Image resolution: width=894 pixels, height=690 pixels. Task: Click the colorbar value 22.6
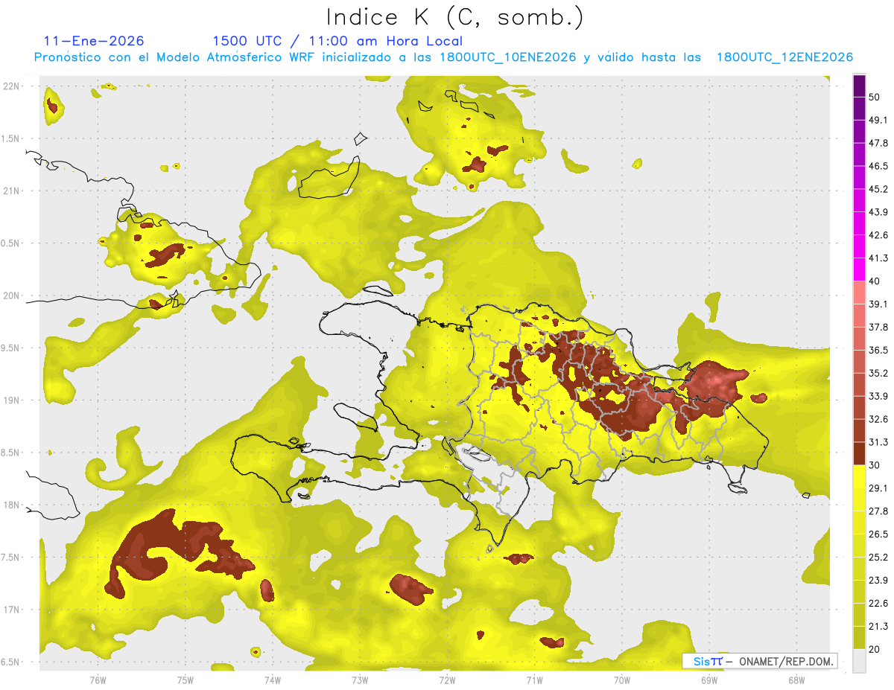[x=878, y=604]
